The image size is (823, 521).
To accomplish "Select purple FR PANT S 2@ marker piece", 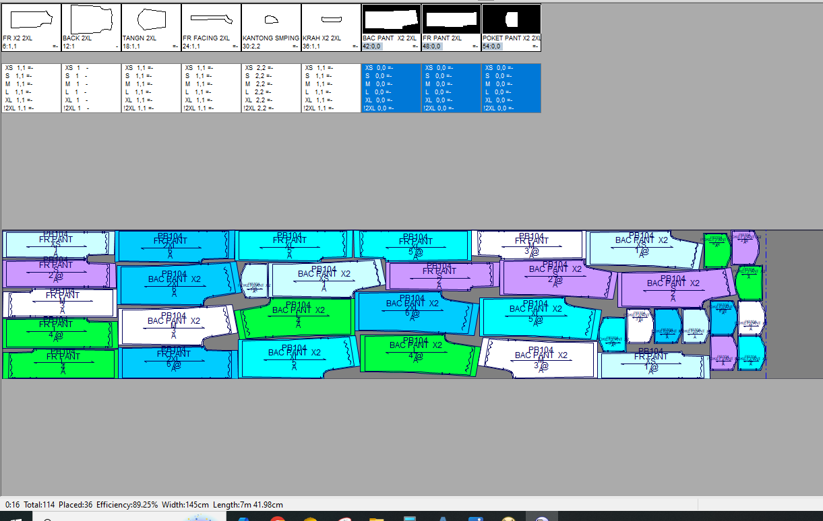I will [57, 274].
